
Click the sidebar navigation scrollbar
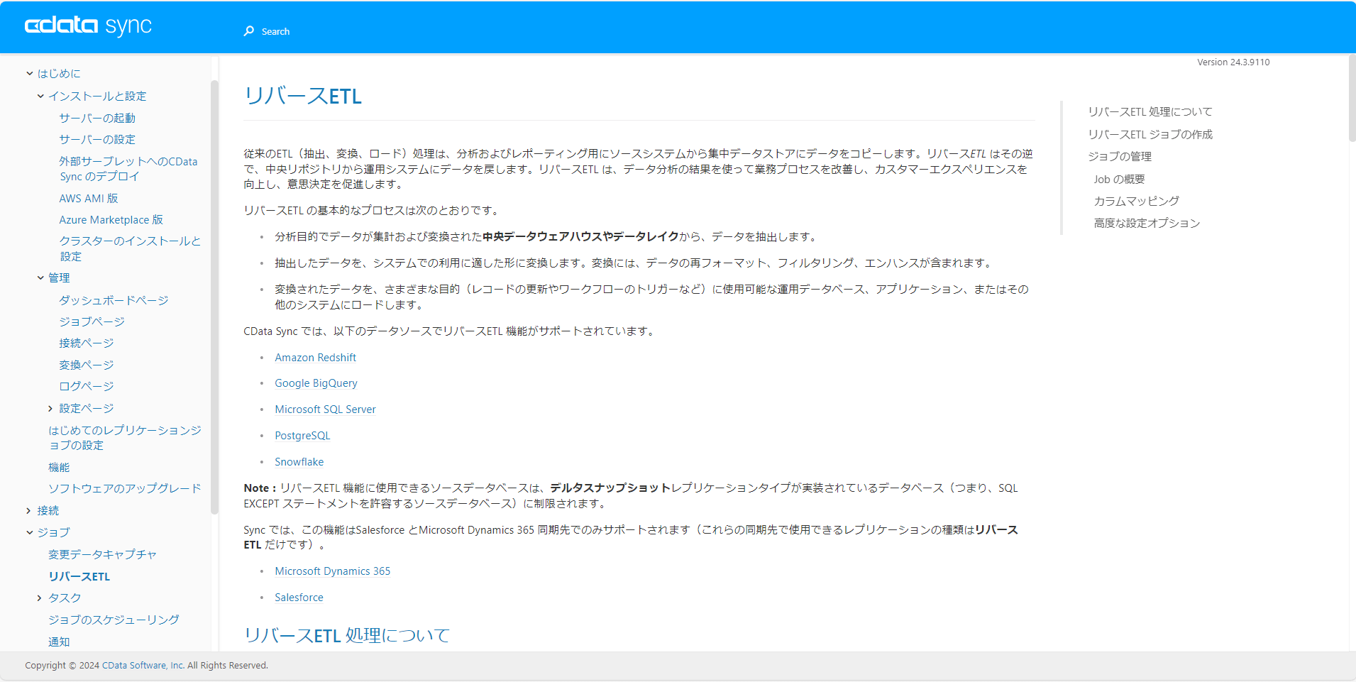click(x=214, y=297)
